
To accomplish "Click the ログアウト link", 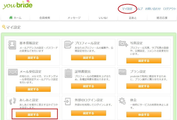I will pos(170,9).
